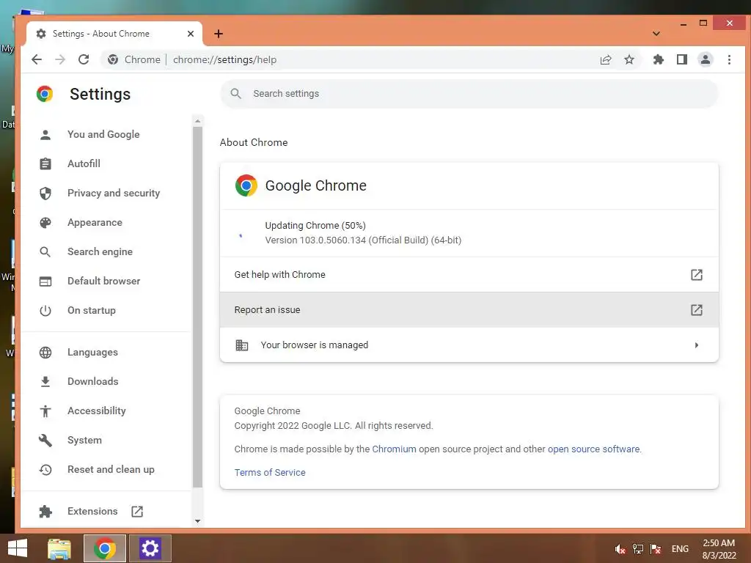
Task: Open Search engine settings
Action: pyautogui.click(x=100, y=252)
